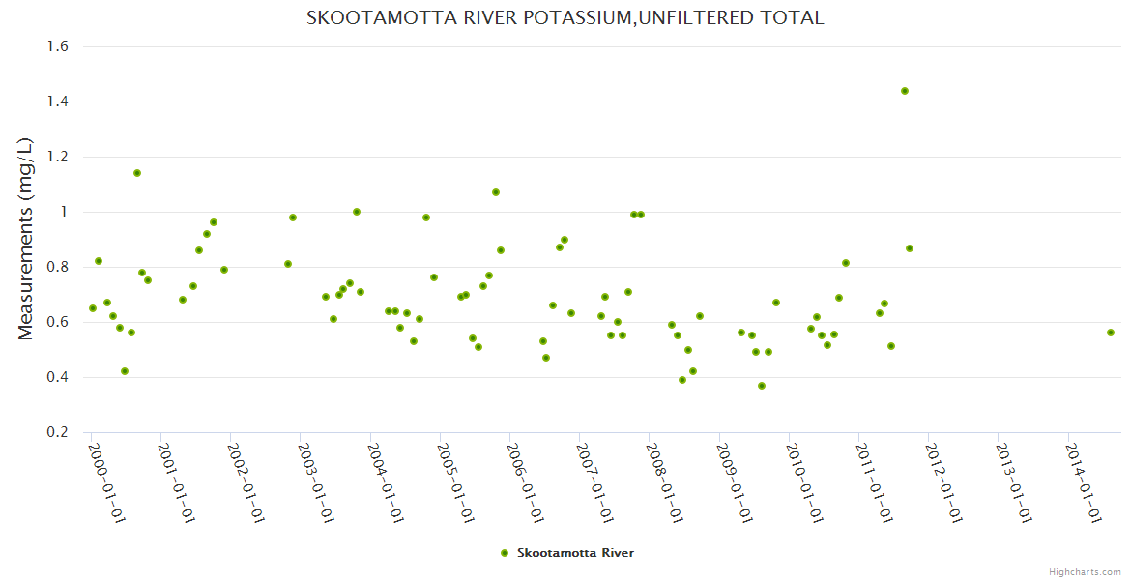Click the Measurements (mg/L) y-axis title
Viewport: 1131px width, 580px height.
pyautogui.click(x=26, y=239)
